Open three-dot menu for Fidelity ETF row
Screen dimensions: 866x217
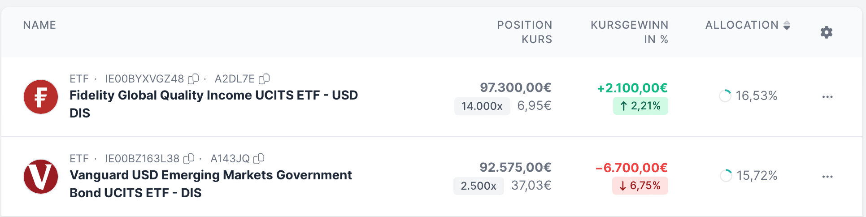click(827, 97)
